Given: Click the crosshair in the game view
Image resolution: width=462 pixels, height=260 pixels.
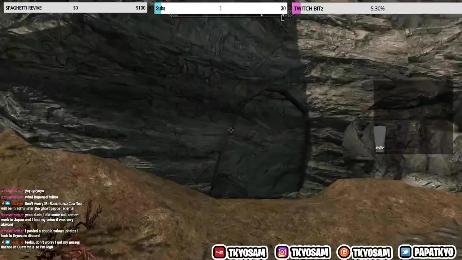Looking at the screenshot, I should click(x=231, y=130).
